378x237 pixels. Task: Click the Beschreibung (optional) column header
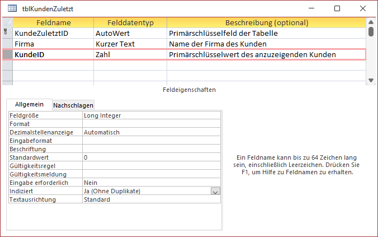(267, 22)
